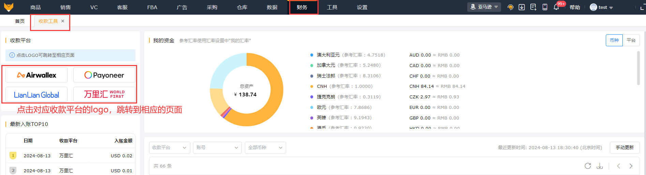The height and width of the screenshot is (175, 646).
Task: Open the 工具 menu
Action: click(x=332, y=7)
